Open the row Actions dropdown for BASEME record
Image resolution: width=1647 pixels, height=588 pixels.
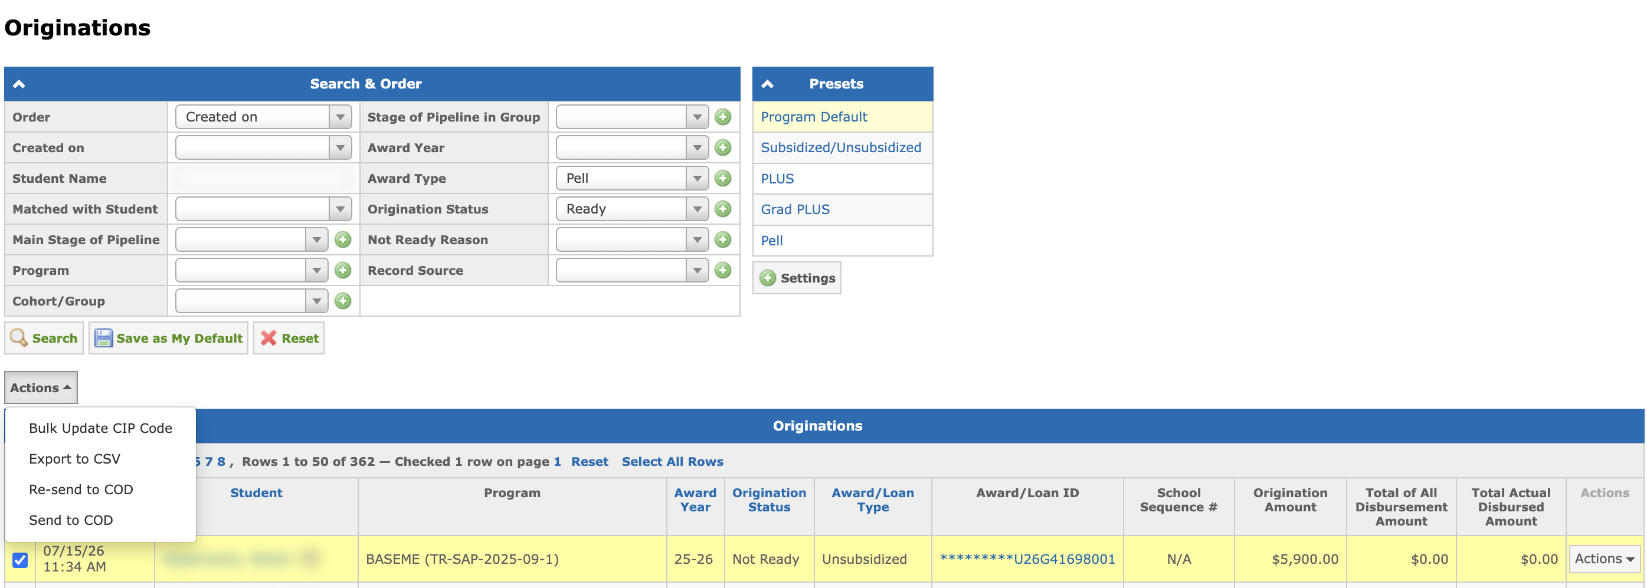coord(1604,559)
